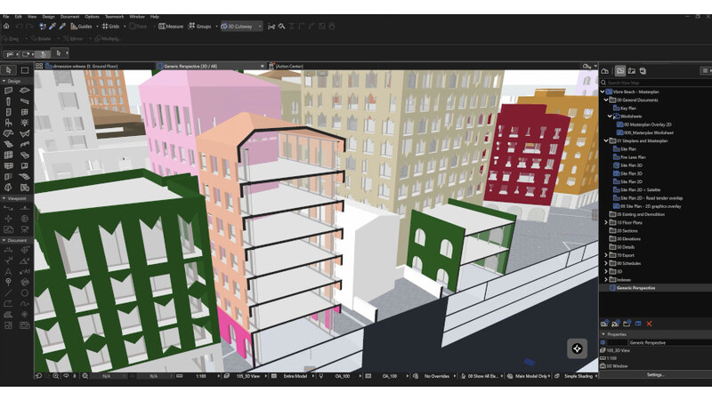The height and width of the screenshot is (400, 712).
Task: Expand the 70 Export folder
Action: 606,255
